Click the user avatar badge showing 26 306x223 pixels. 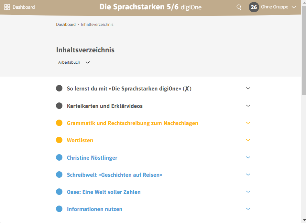(254, 7)
